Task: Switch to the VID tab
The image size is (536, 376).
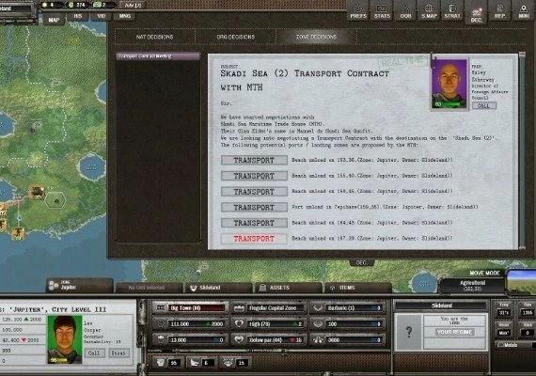Action: click(102, 16)
